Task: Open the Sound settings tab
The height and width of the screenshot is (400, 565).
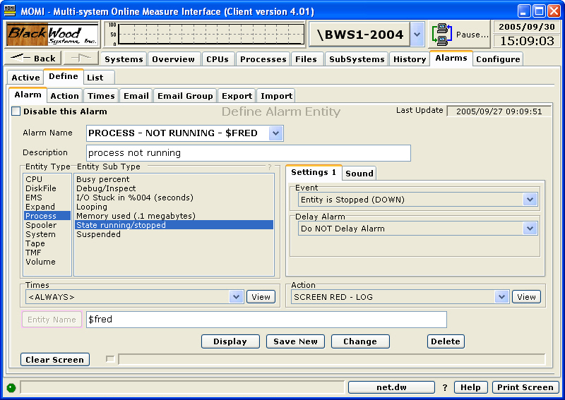Action: 359,174
